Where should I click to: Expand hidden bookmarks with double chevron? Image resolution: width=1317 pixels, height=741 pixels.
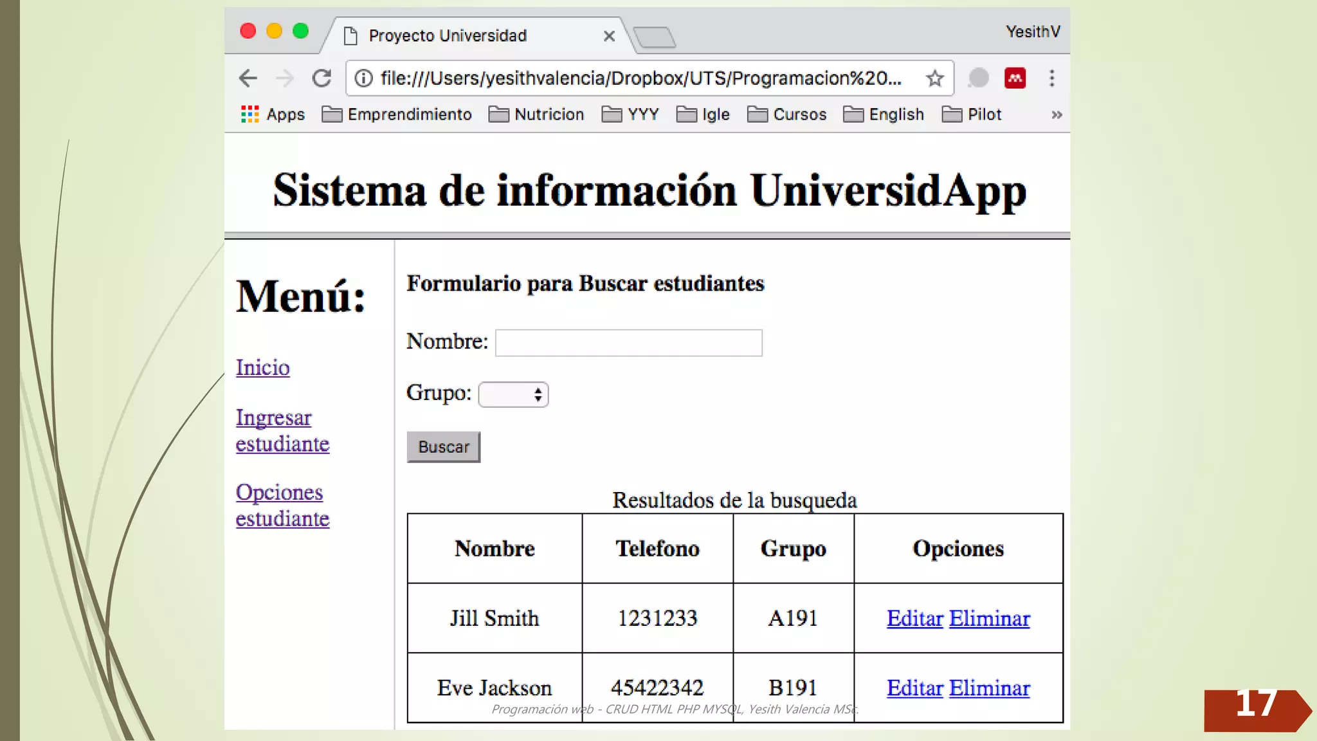(x=1056, y=114)
